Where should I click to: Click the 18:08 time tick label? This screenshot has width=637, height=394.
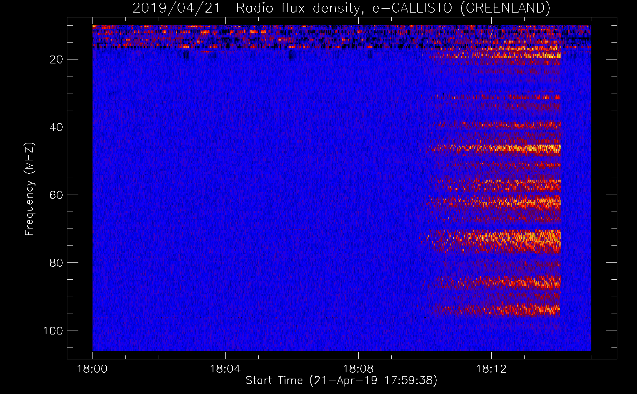358,369
